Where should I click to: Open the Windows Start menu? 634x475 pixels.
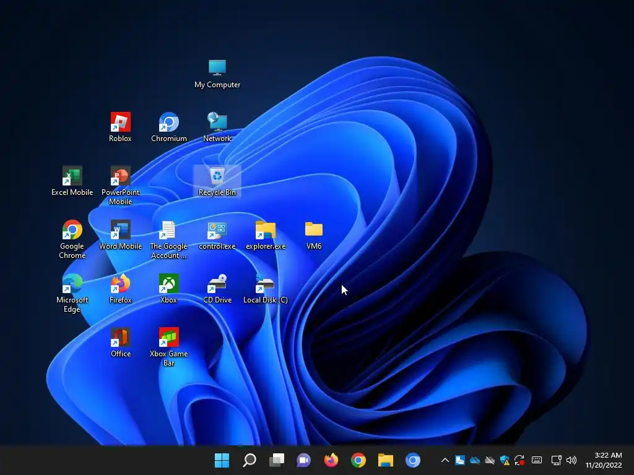coord(222,460)
